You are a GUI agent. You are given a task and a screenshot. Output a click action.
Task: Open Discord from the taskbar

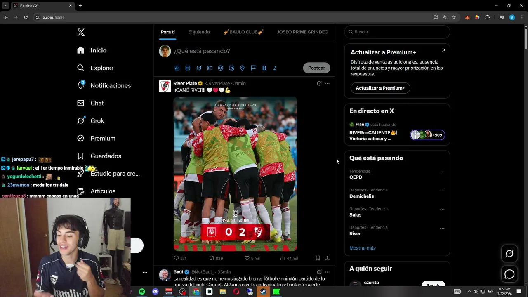pos(155,292)
